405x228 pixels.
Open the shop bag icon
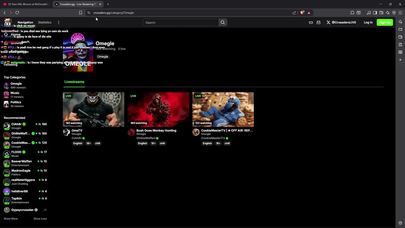[x=319, y=22]
